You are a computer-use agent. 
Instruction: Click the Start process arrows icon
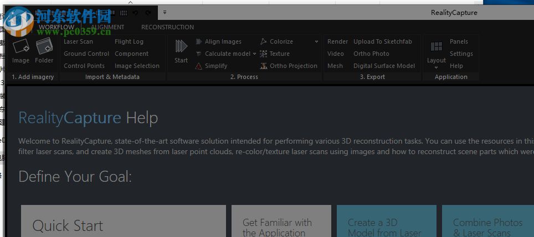point(181,46)
